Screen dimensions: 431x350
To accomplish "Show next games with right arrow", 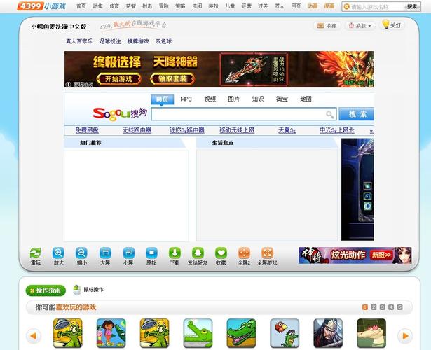I will pos(406,336).
